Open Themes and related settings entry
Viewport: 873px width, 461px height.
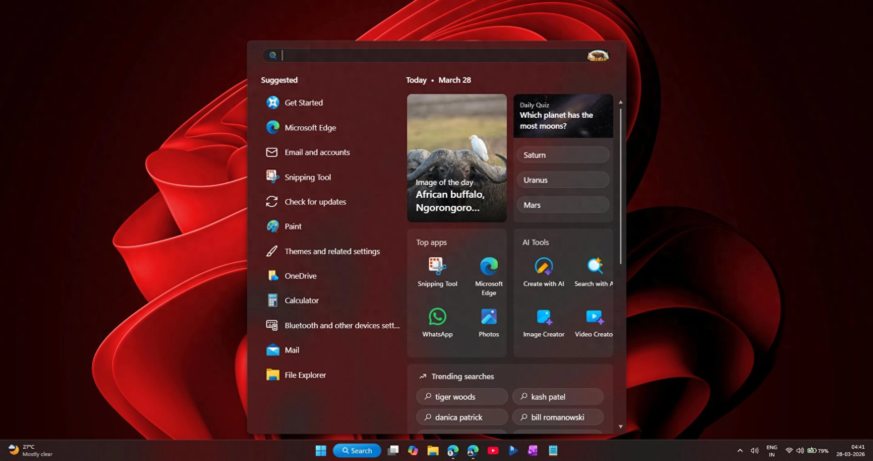(x=332, y=251)
